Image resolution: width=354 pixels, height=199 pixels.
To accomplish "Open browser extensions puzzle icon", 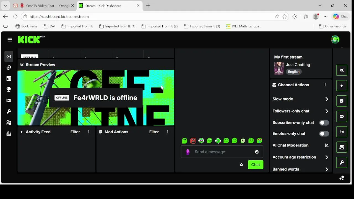I will (295, 17).
